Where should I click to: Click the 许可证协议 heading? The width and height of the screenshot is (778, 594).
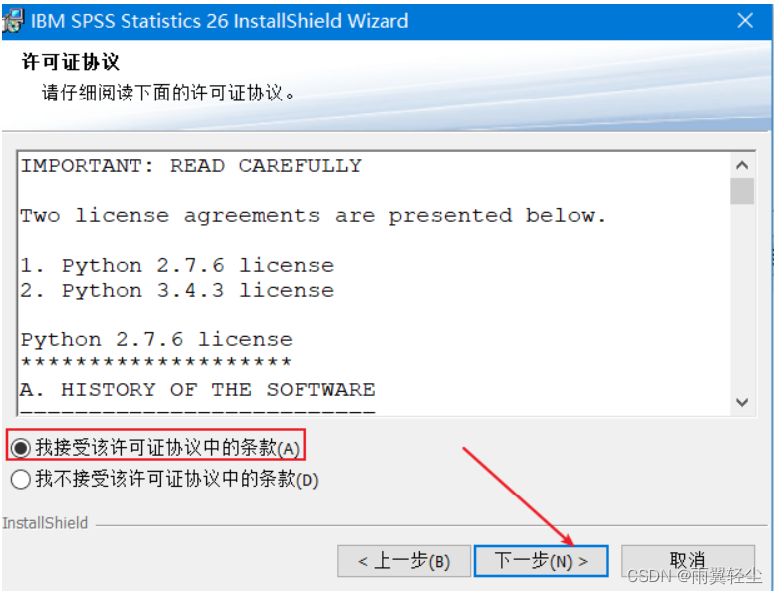[70, 62]
